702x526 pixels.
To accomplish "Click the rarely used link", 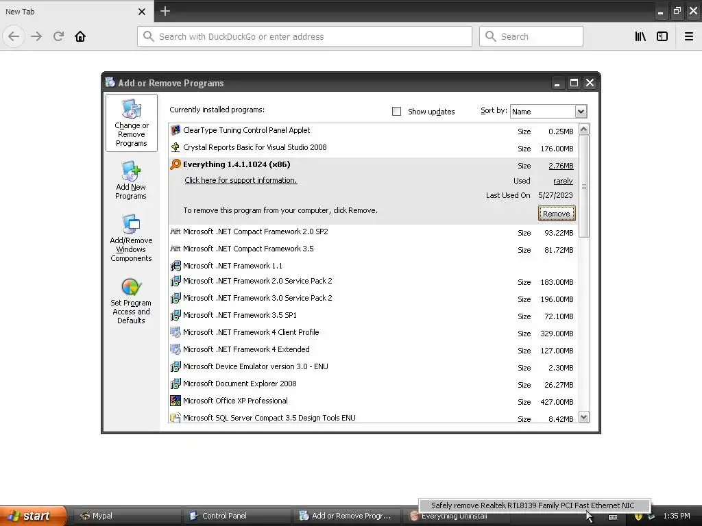I will pyautogui.click(x=563, y=181).
